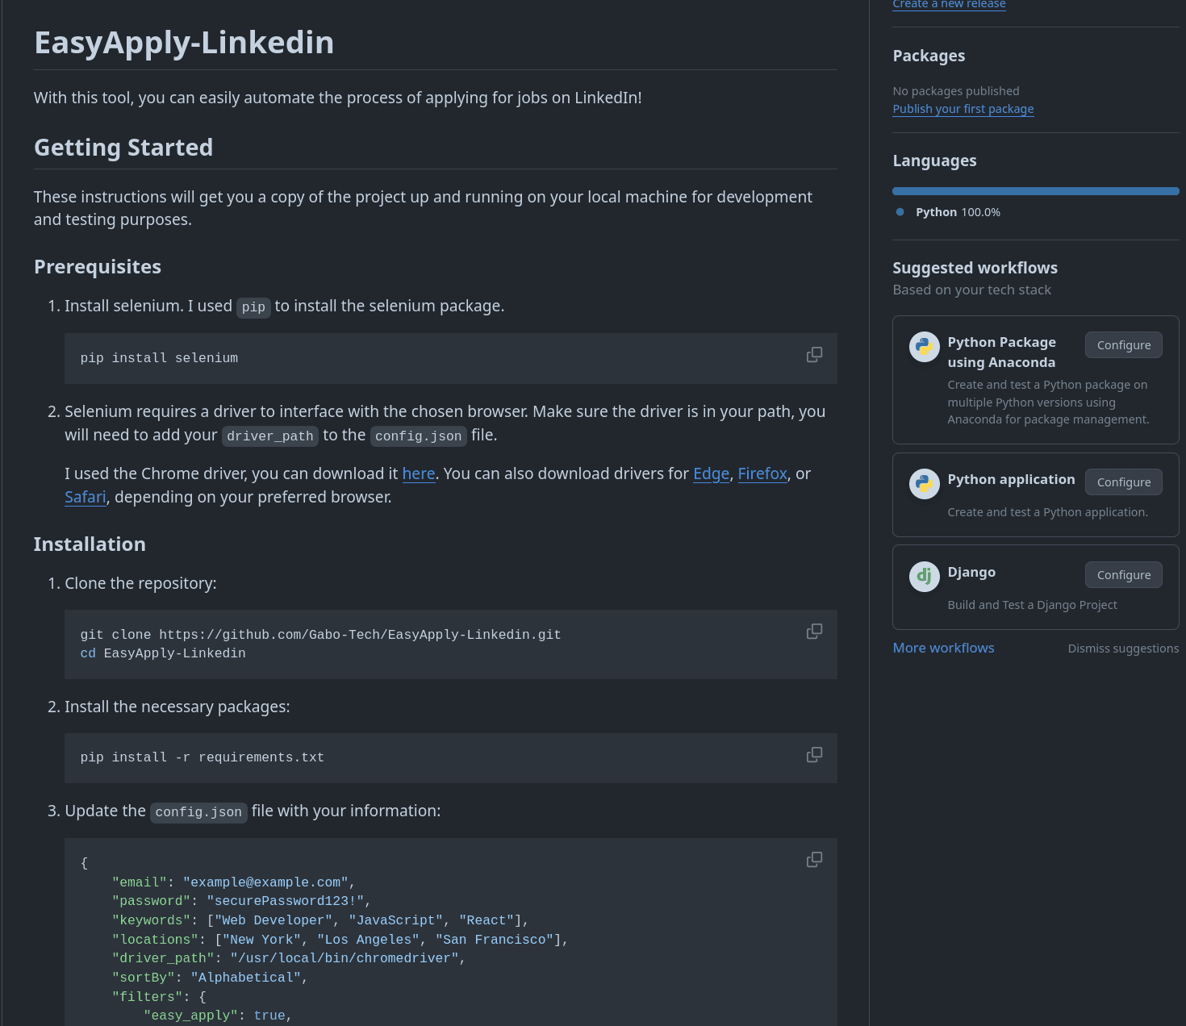
Task: Click the 'Python application' workflow title
Action: tap(1011, 479)
